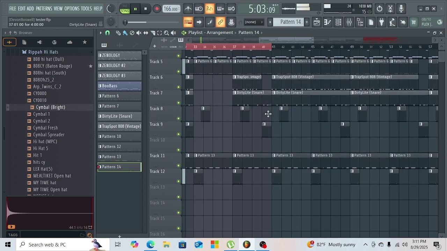This screenshot has width=447, height=251.
Task: Click the plus button after Pattern 14
Action: coord(307,22)
